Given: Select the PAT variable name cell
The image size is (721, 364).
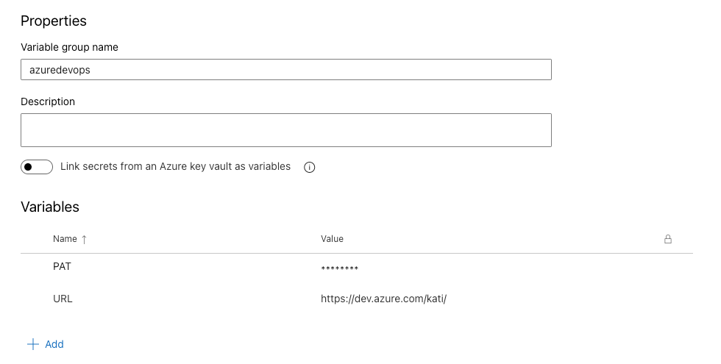Looking at the screenshot, I should [x=62, y=266].
